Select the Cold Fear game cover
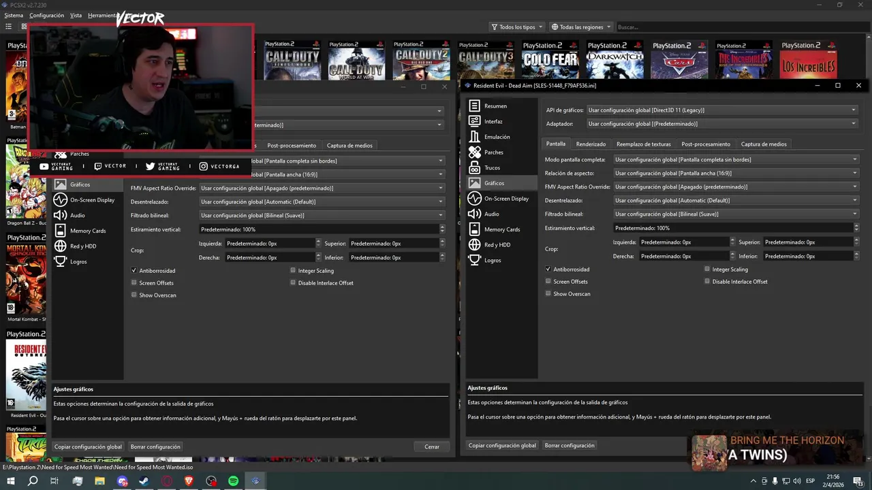The image size is (872, 490). click(550, 60)
